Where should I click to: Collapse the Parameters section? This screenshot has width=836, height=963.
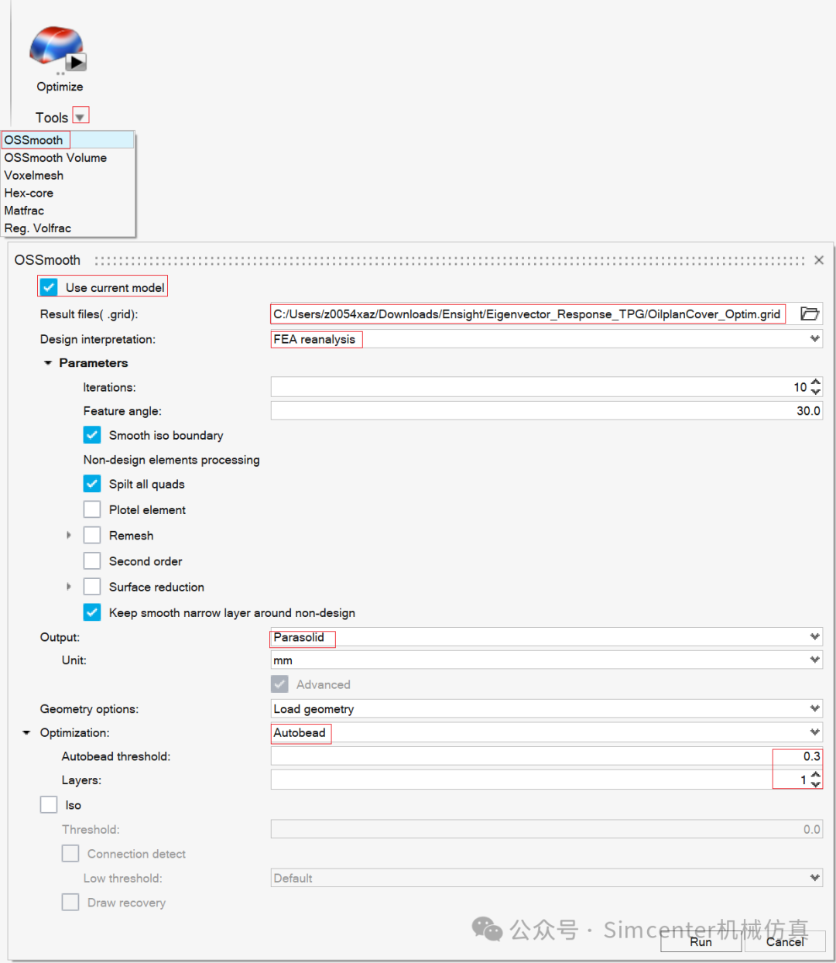48,363
